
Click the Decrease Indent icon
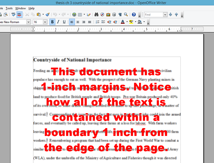pyautogui.click(x=109, y=22)
